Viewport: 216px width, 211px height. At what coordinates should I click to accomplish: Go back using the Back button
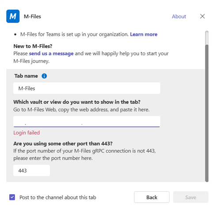[x=152, y=197]
